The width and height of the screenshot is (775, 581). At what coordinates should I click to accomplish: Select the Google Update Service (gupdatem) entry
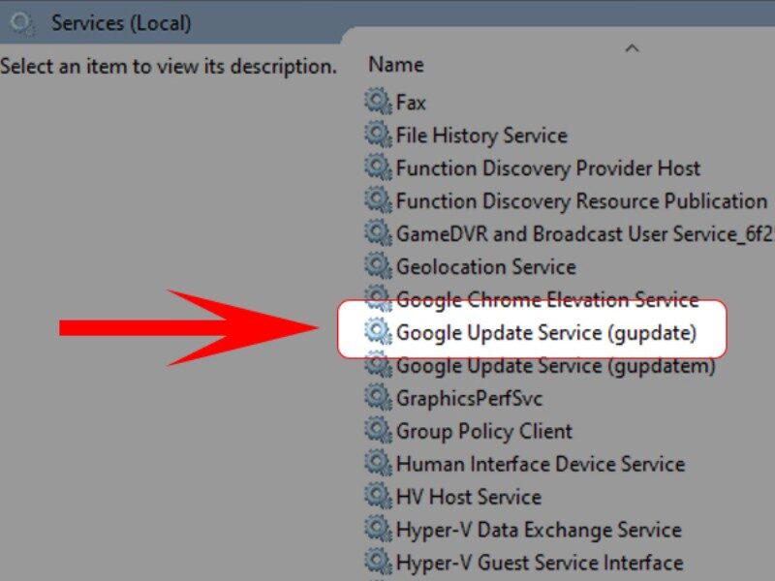pyautogui.click(x=528, y=365)
